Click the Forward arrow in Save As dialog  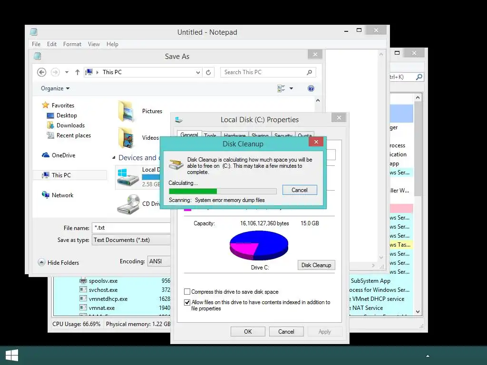[x=55, y=72]
